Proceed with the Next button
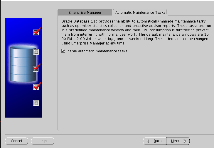Screen dimensions: 214x148 [x=178, y=141]
